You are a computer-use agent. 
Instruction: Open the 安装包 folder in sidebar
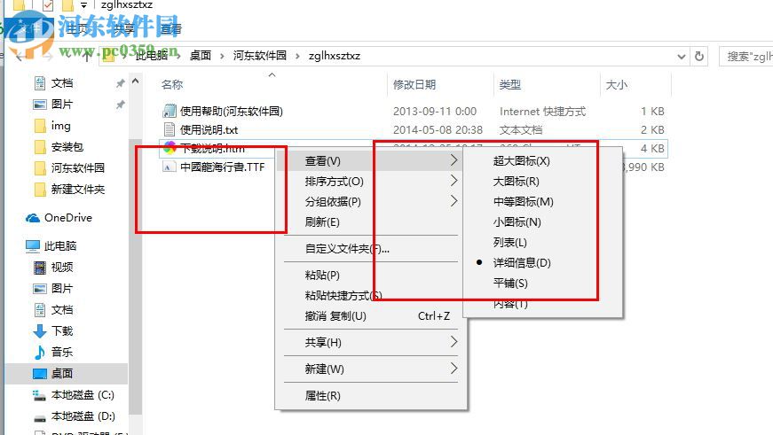[67, 147]
